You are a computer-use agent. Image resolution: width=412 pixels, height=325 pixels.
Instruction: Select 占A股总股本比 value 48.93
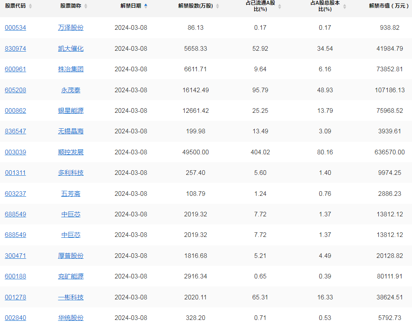tap(325, 90)
